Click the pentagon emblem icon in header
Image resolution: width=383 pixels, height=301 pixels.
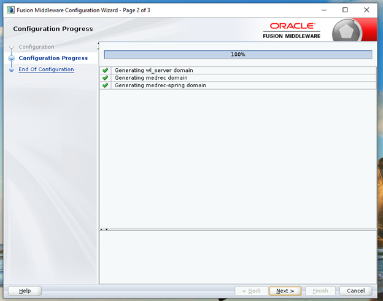coord(346,31)
